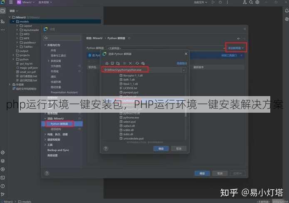Screen dimensions: 289x203
Task: Collapse the 外观与行为 settings group
Action: pos(45,45)
